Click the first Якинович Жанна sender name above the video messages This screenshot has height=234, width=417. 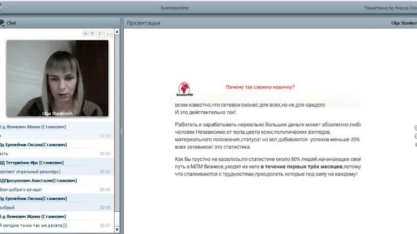coord(33,127)
